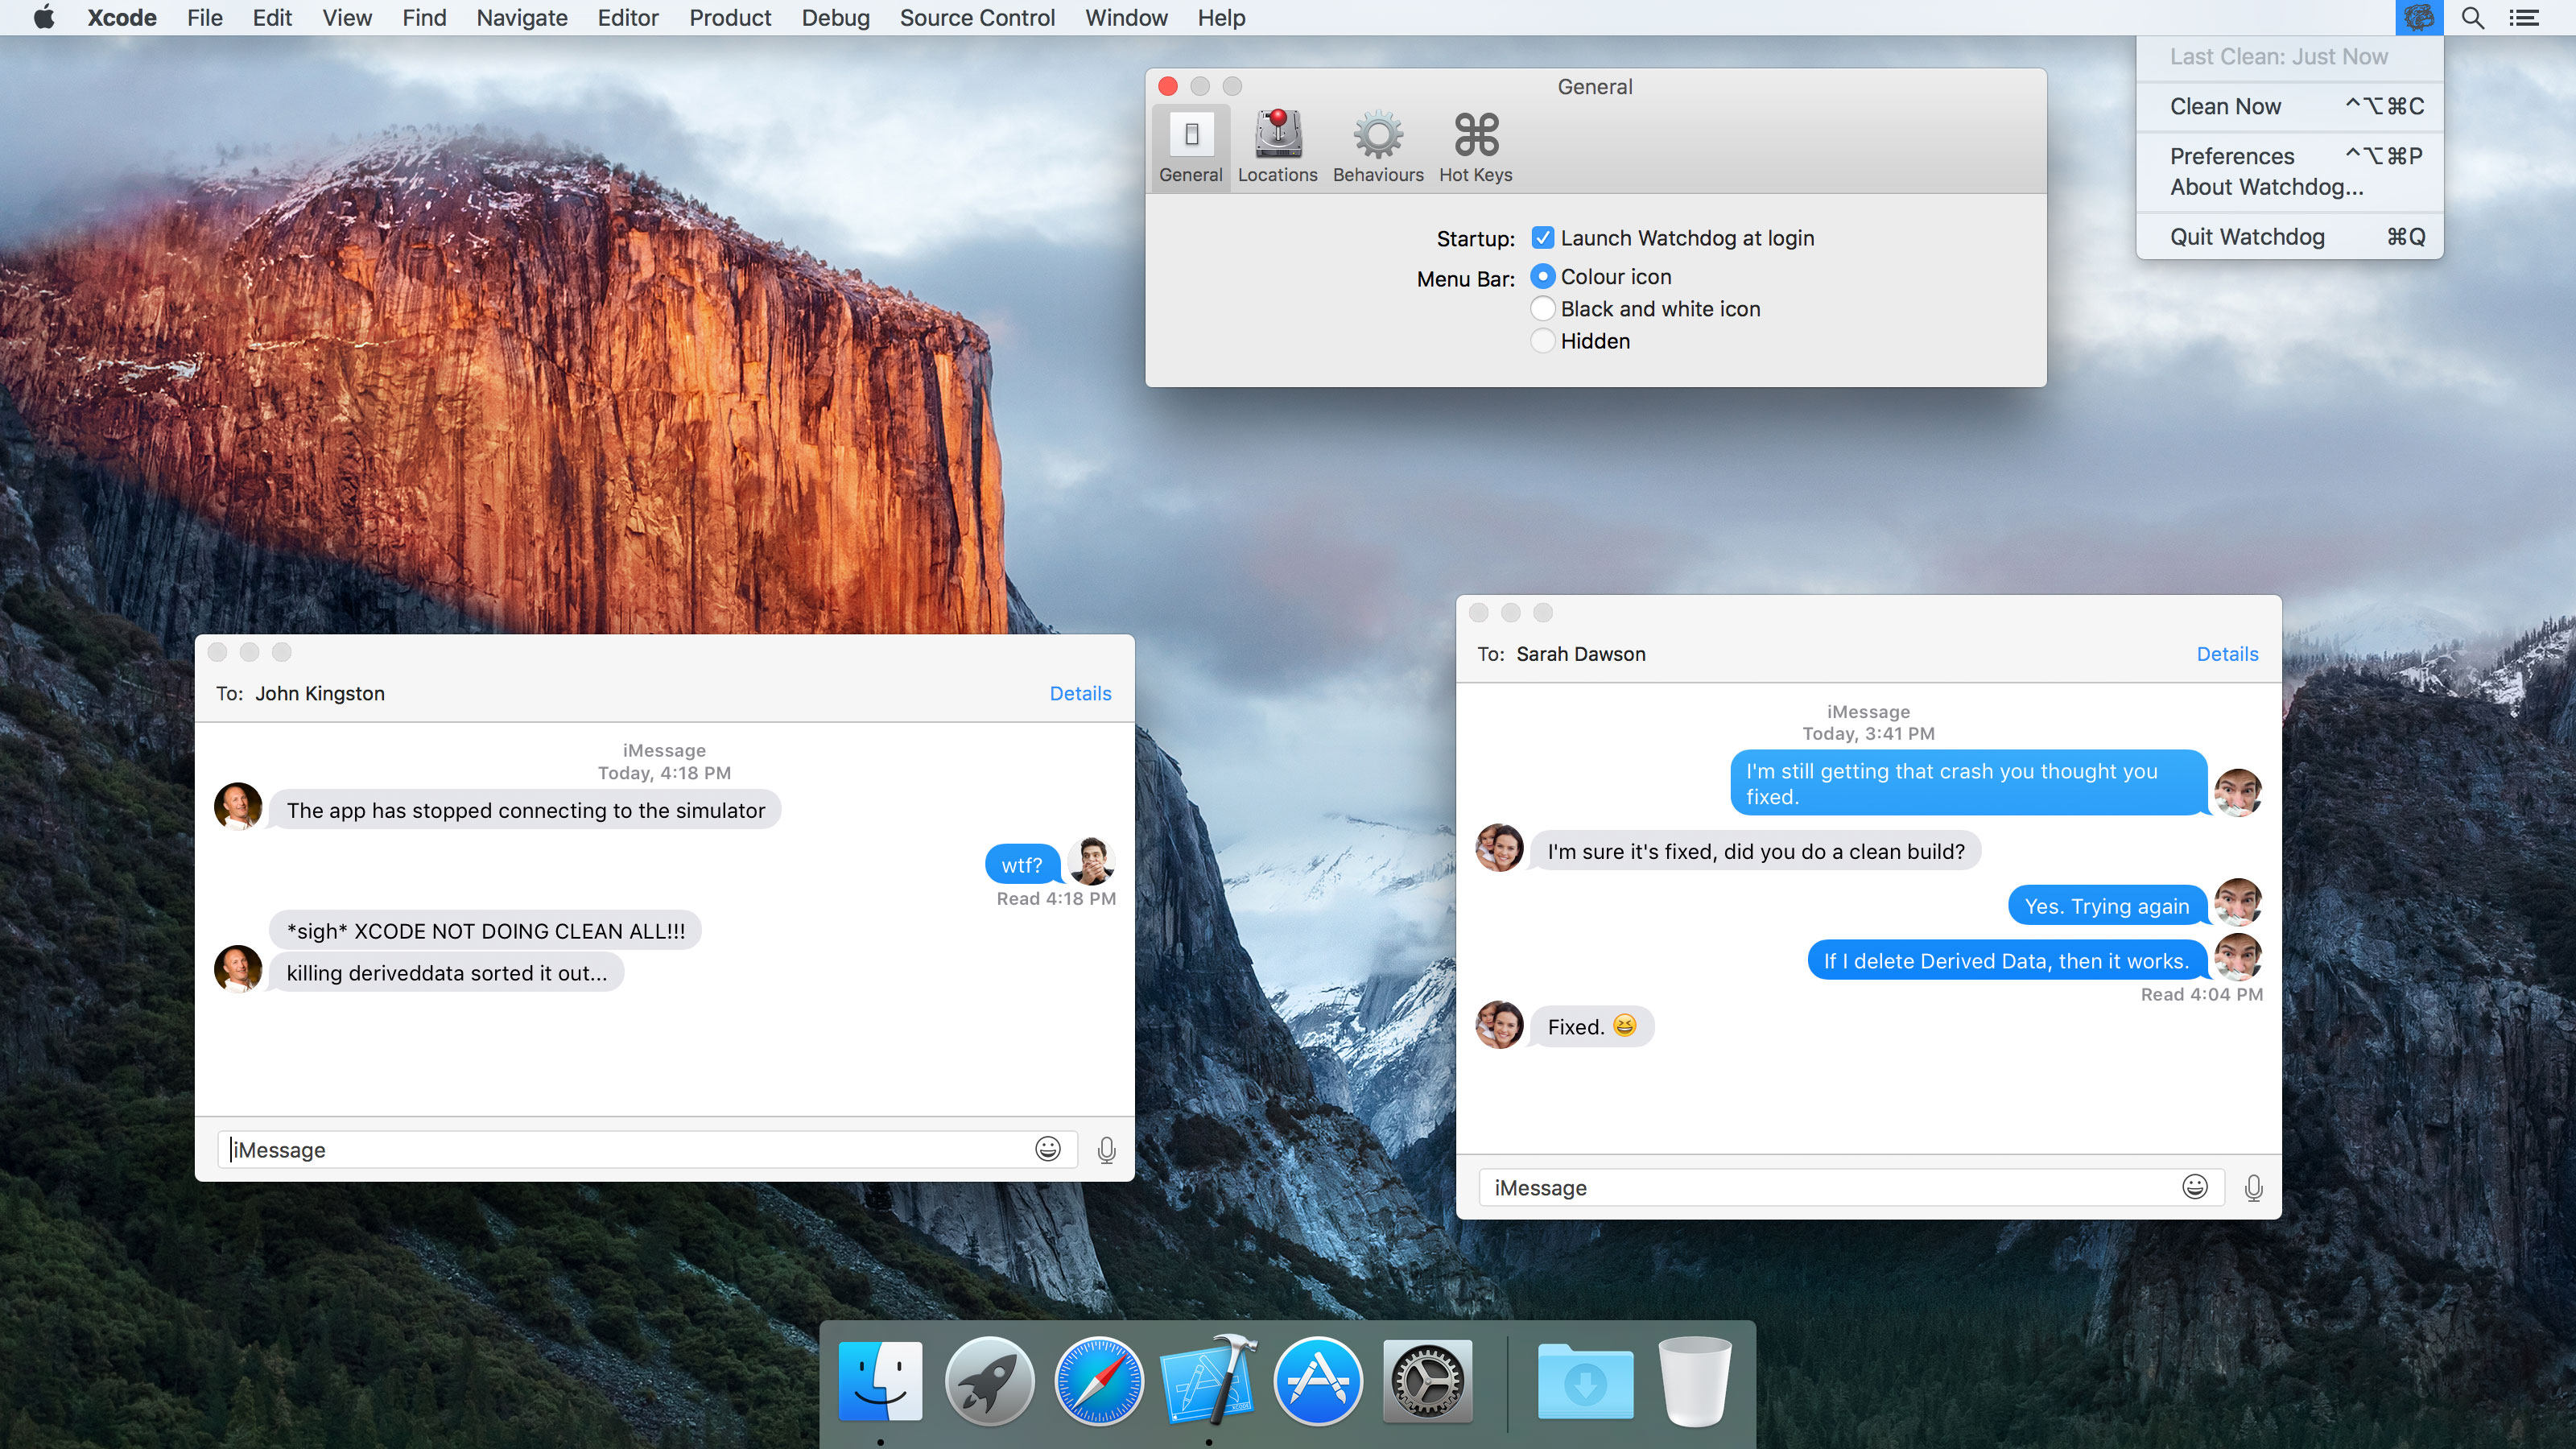The image size is (2576, 1449).
Task: Open Trash in the Dock
Action: (x=1694, y=1381)
